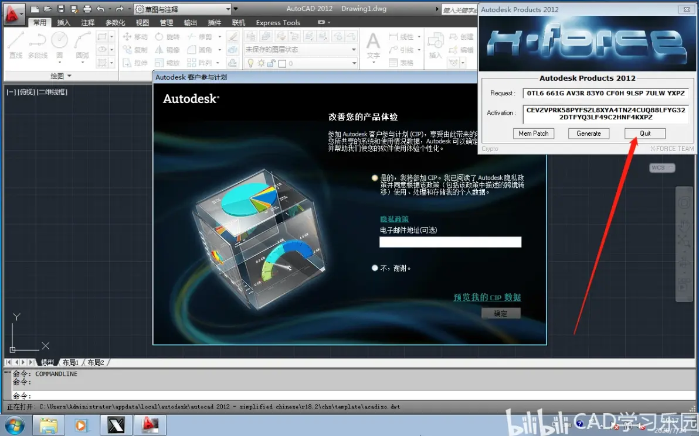Click the 线性 (Linear dimension) tool
The width and height of the screenshot is (699, 436).
(401, 36)
